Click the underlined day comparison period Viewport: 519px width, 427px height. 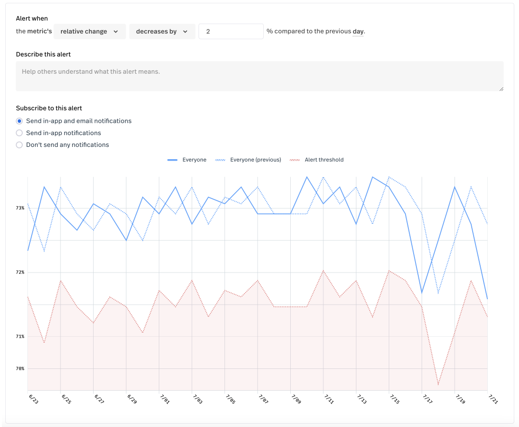(358, 32)
